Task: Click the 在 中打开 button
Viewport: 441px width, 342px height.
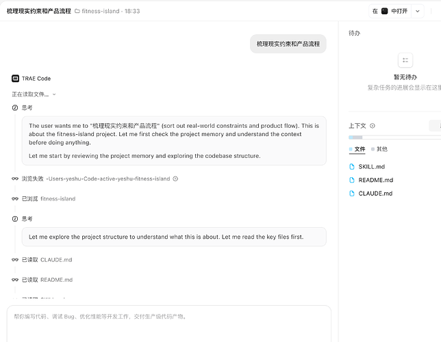Action: pos(390,11)
